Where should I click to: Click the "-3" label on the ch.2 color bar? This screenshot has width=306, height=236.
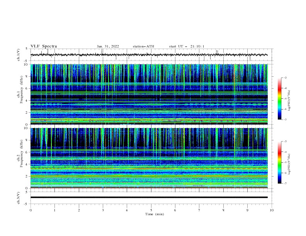[x=285, y=142]
